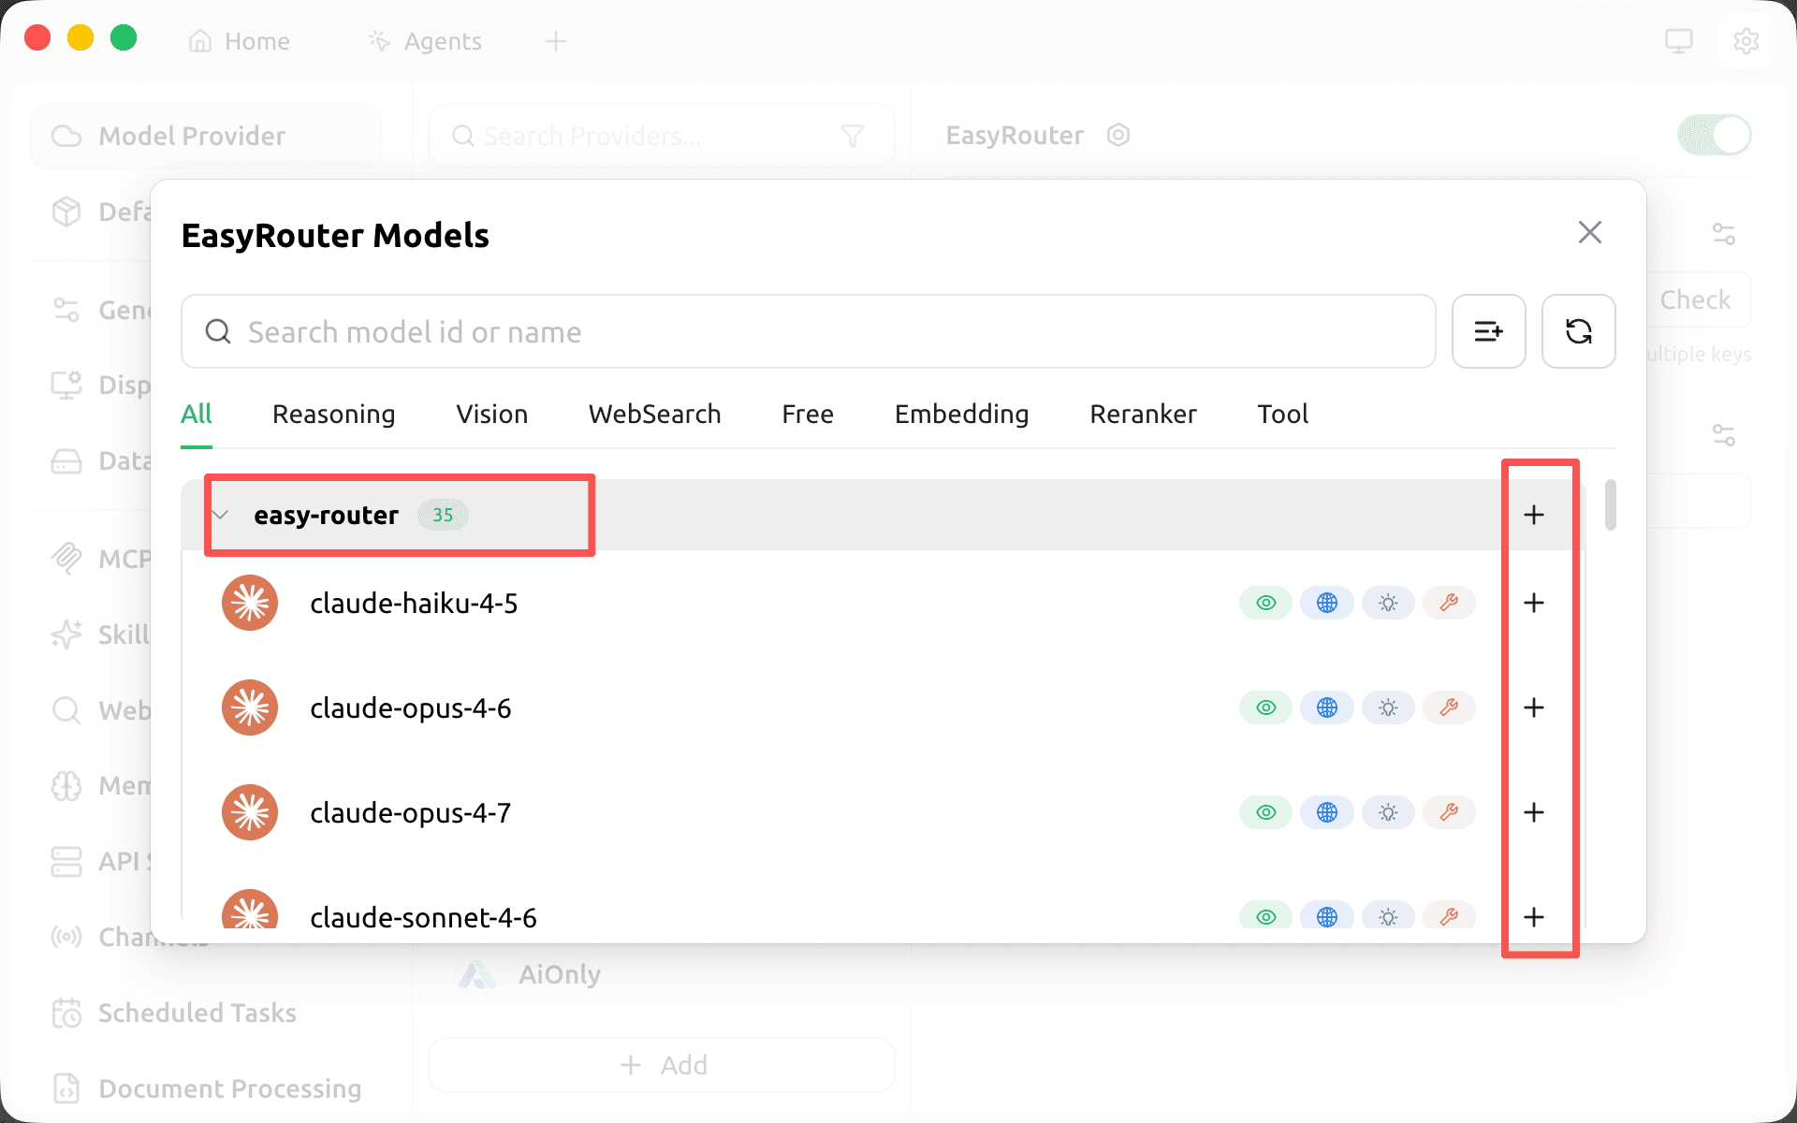Focus the model id search field
This screenshot has width=1797, height=1123.
808,331
